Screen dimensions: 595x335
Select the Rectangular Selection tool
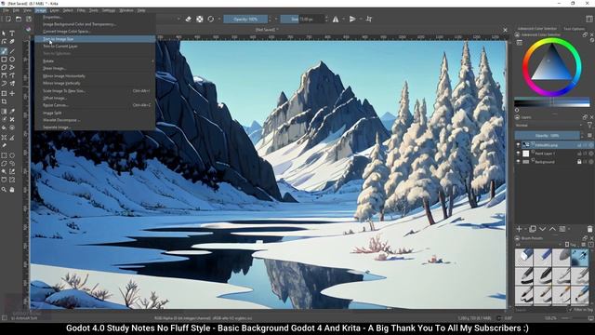[x=4, y=155]
